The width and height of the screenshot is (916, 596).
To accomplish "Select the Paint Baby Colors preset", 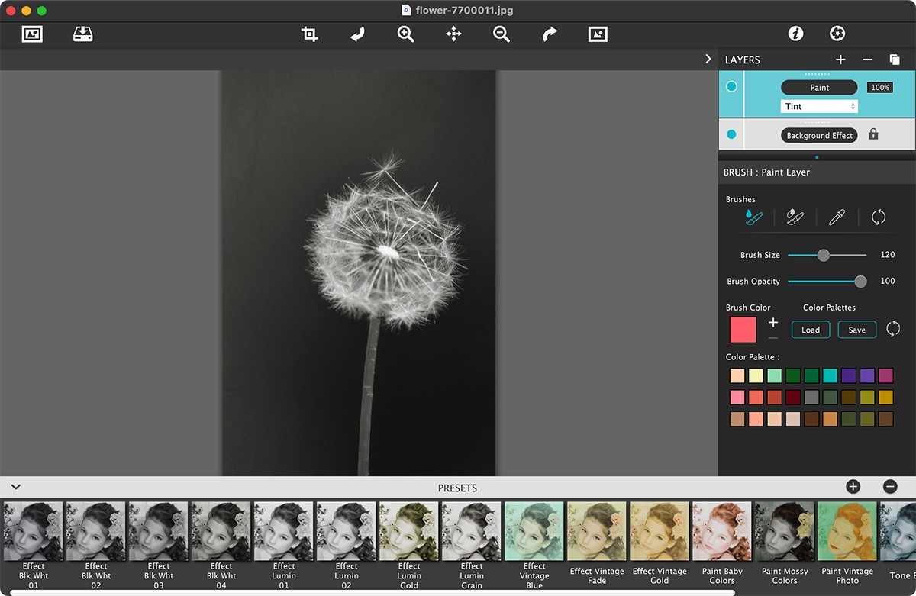I will 721,530.
